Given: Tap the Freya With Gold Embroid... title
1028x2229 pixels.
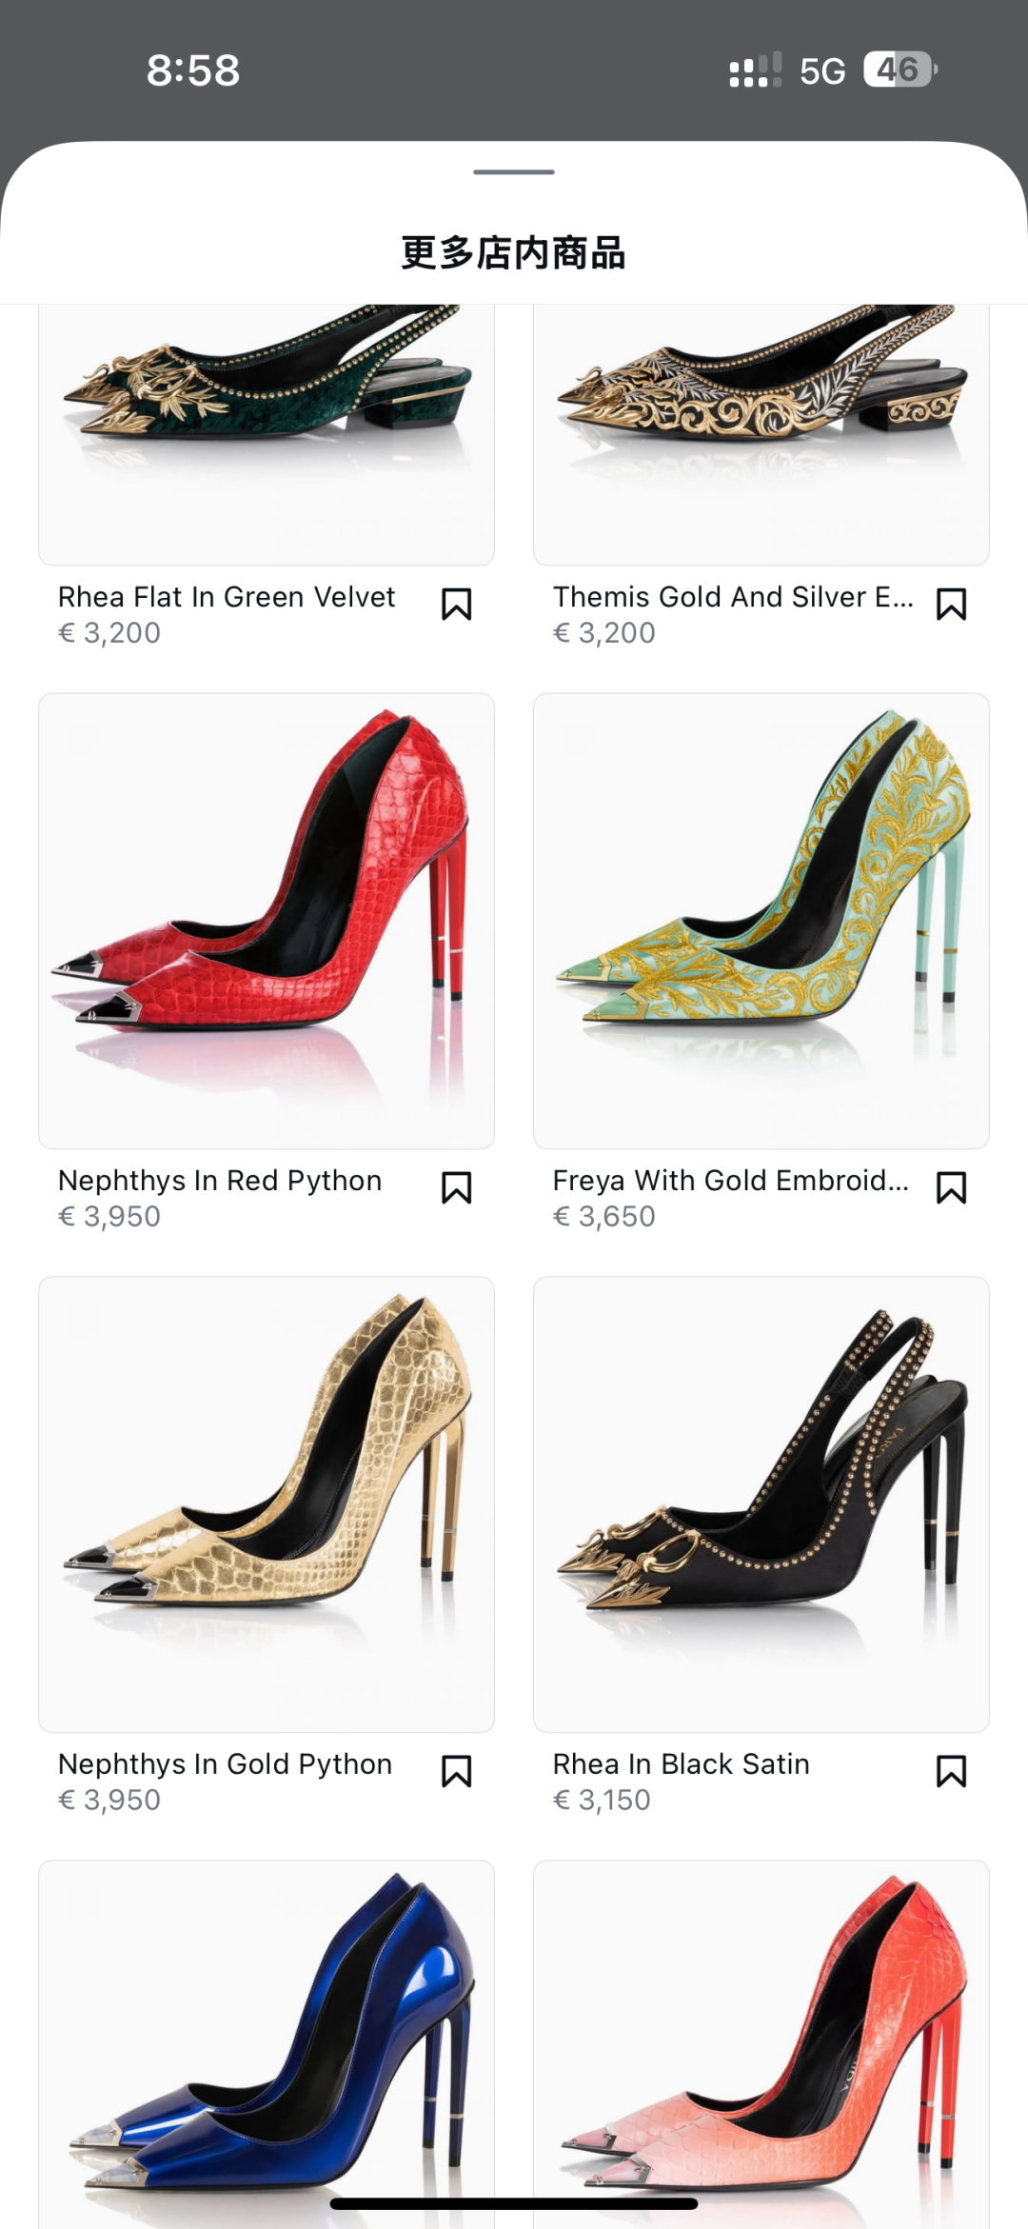Looking at the screenshot, I should coord(731,1181).
